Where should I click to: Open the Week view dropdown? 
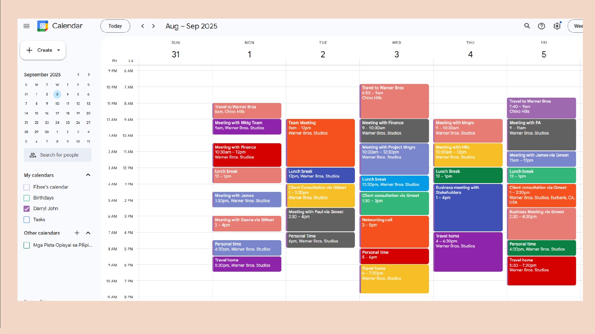click(576, 26)
